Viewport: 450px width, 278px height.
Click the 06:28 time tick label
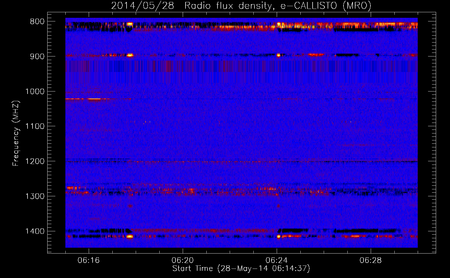[371, 260]
